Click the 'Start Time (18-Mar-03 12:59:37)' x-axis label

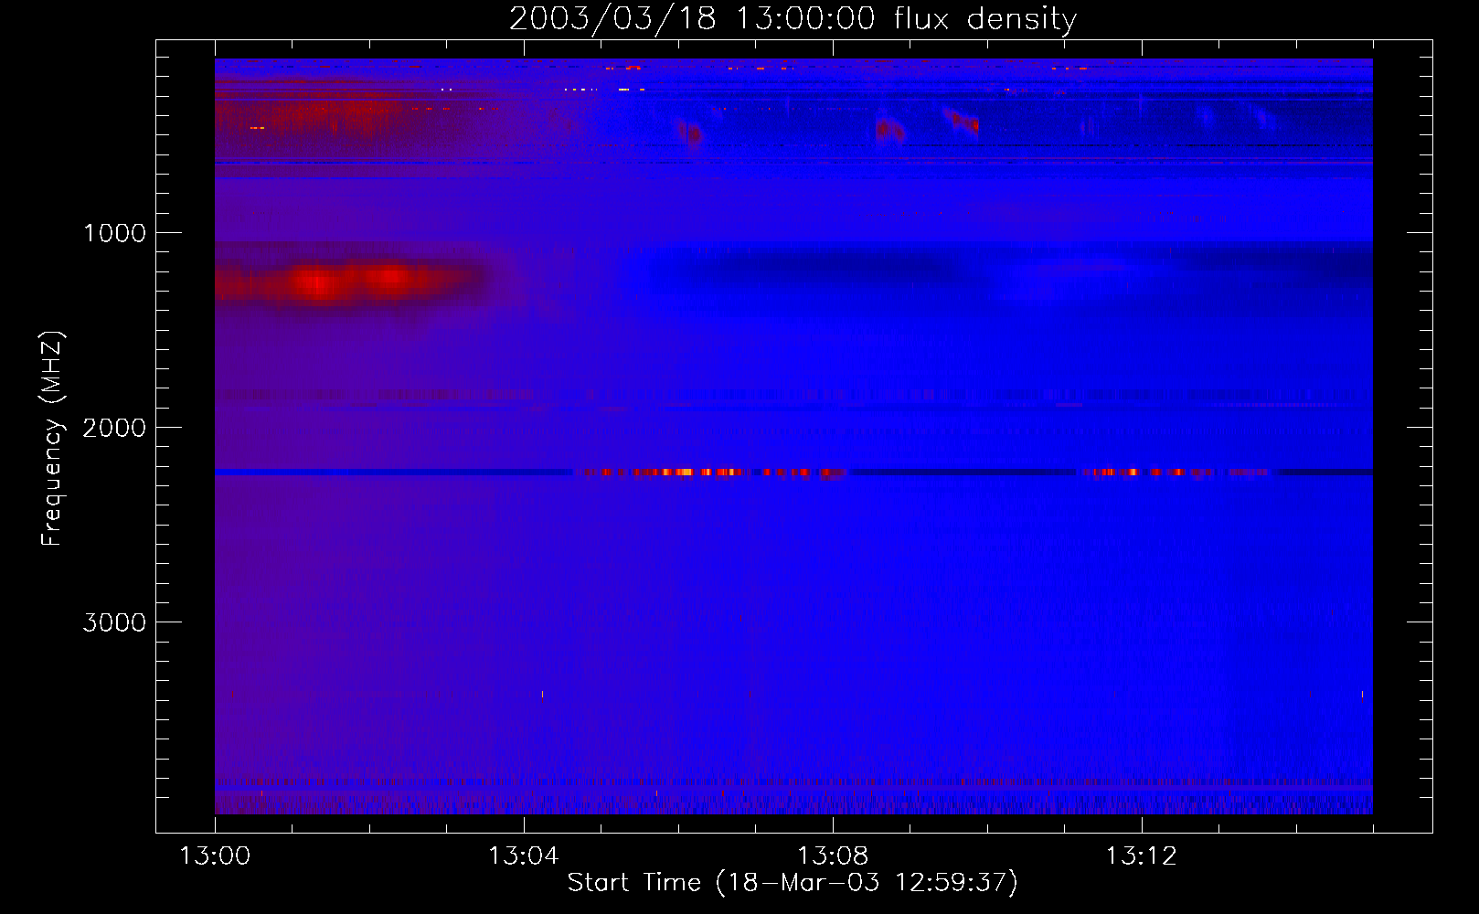pyautogui.click(x=793, y=883)
